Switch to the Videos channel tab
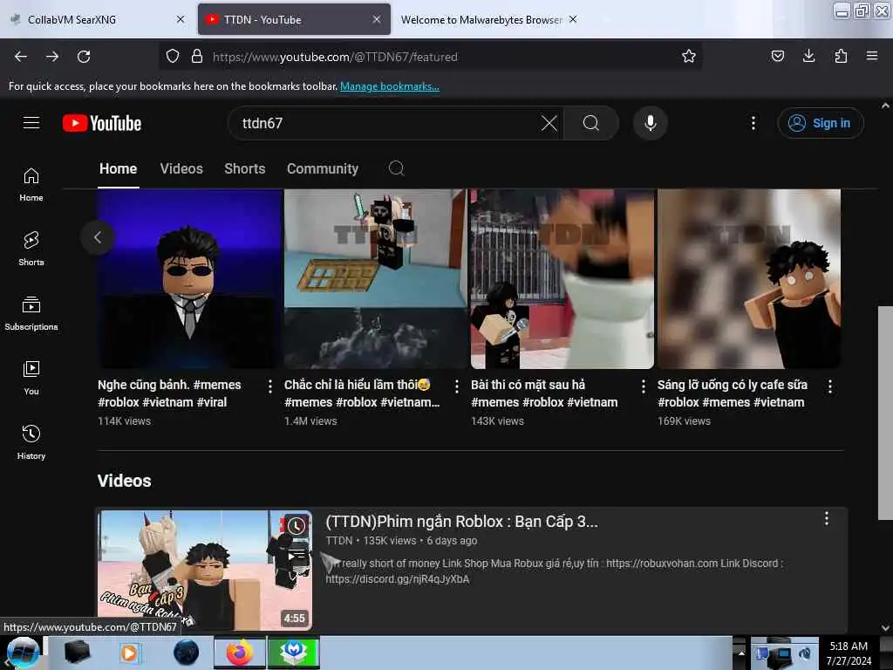This screenshot has height=670, width=893. tap(181, 168)
